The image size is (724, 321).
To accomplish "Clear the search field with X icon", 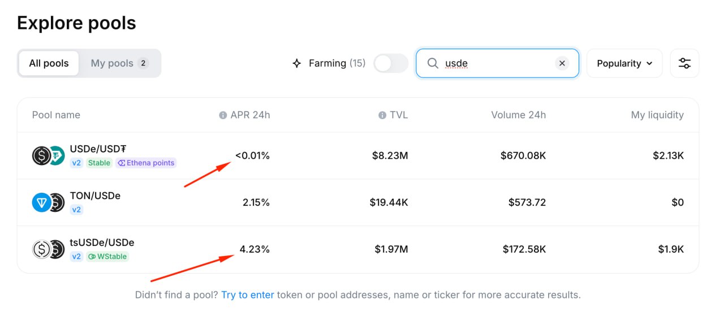I will [562, 63].
